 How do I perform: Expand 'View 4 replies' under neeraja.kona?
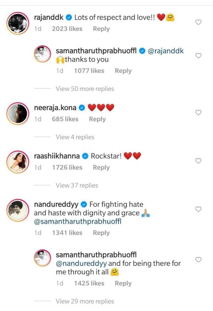[75, 137]
